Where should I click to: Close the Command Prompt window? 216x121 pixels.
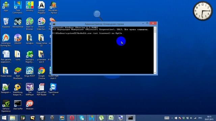point(153,23)
